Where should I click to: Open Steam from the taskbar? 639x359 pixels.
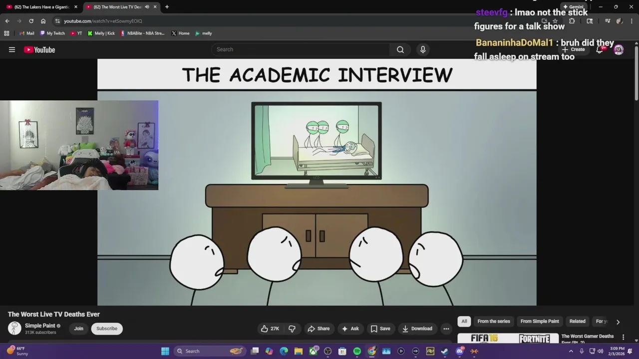[445, 351]
